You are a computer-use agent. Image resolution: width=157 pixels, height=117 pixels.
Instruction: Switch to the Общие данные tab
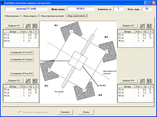pyautogui.click(x=12, y=16)
